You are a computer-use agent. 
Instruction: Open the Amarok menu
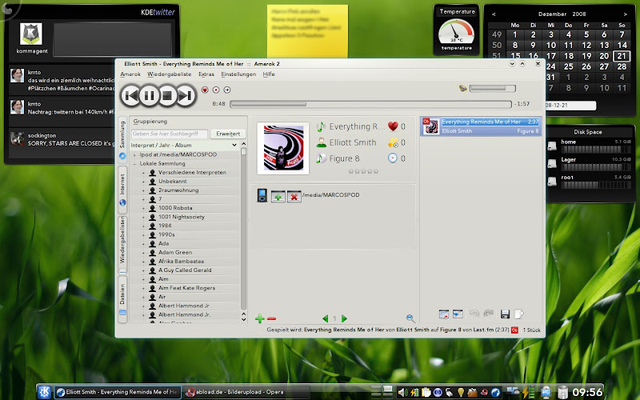tap(130, 74)
